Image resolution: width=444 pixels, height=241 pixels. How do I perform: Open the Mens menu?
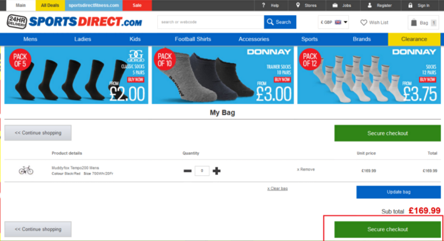point(30,39)
